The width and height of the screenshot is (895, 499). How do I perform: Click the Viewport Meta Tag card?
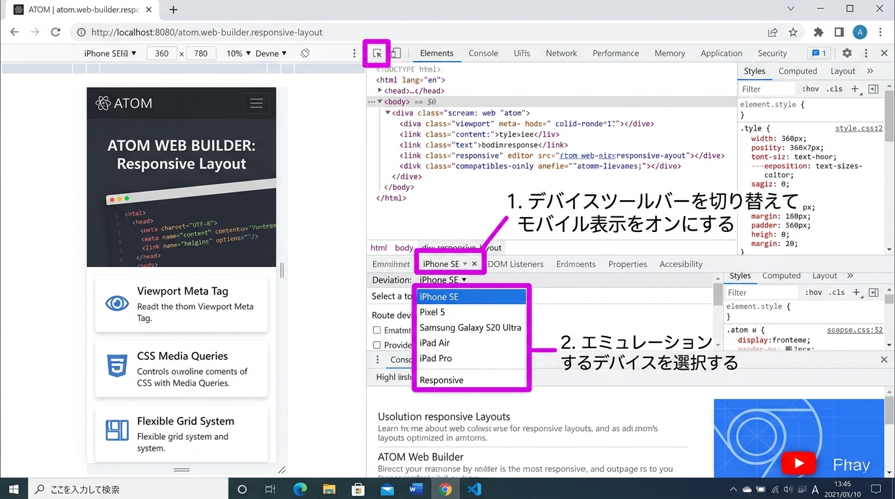pos(181,303)
